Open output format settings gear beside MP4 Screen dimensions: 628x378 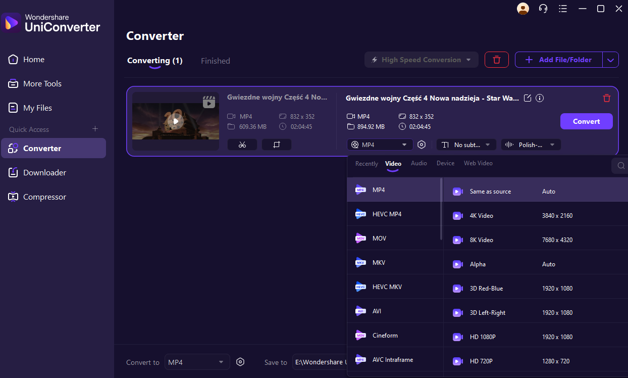(422, 145)
